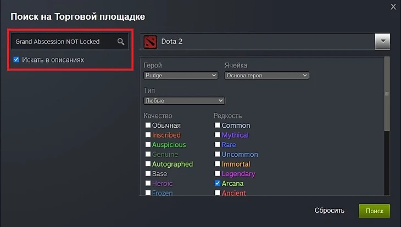Toggle the Обычная quality checkbox
The height and width of the screenshot is (227, 401).
click(x=148, y=126)
